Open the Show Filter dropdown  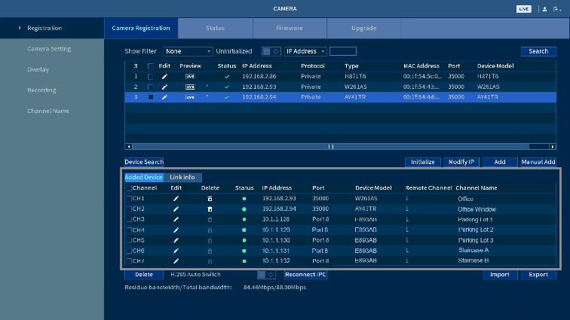coord(187,52)
